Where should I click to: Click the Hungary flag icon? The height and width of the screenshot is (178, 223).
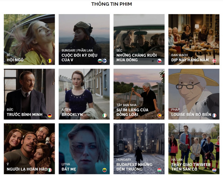click(159, 170)
